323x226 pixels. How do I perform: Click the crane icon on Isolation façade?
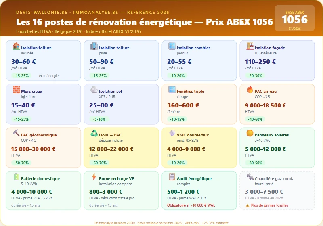point(250,46)
